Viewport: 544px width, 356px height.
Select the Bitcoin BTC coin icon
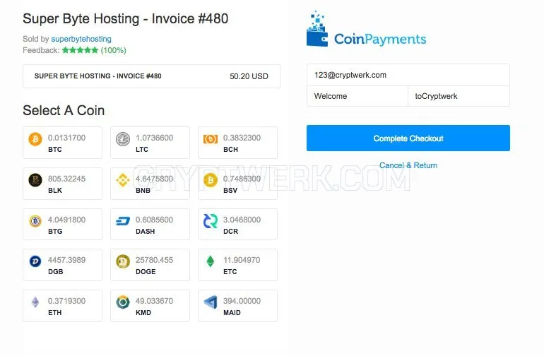[35, 138]
